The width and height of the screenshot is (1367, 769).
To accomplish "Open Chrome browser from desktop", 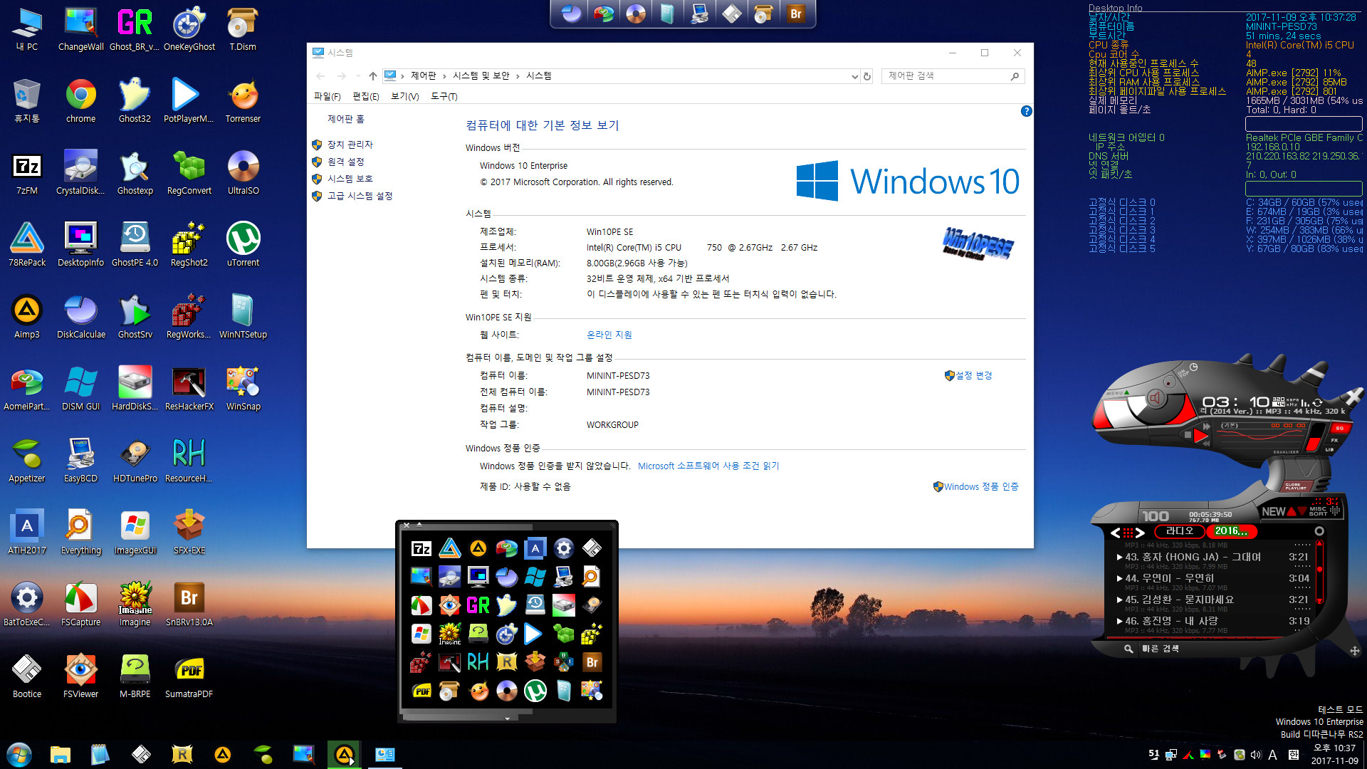I will point(80,101).
